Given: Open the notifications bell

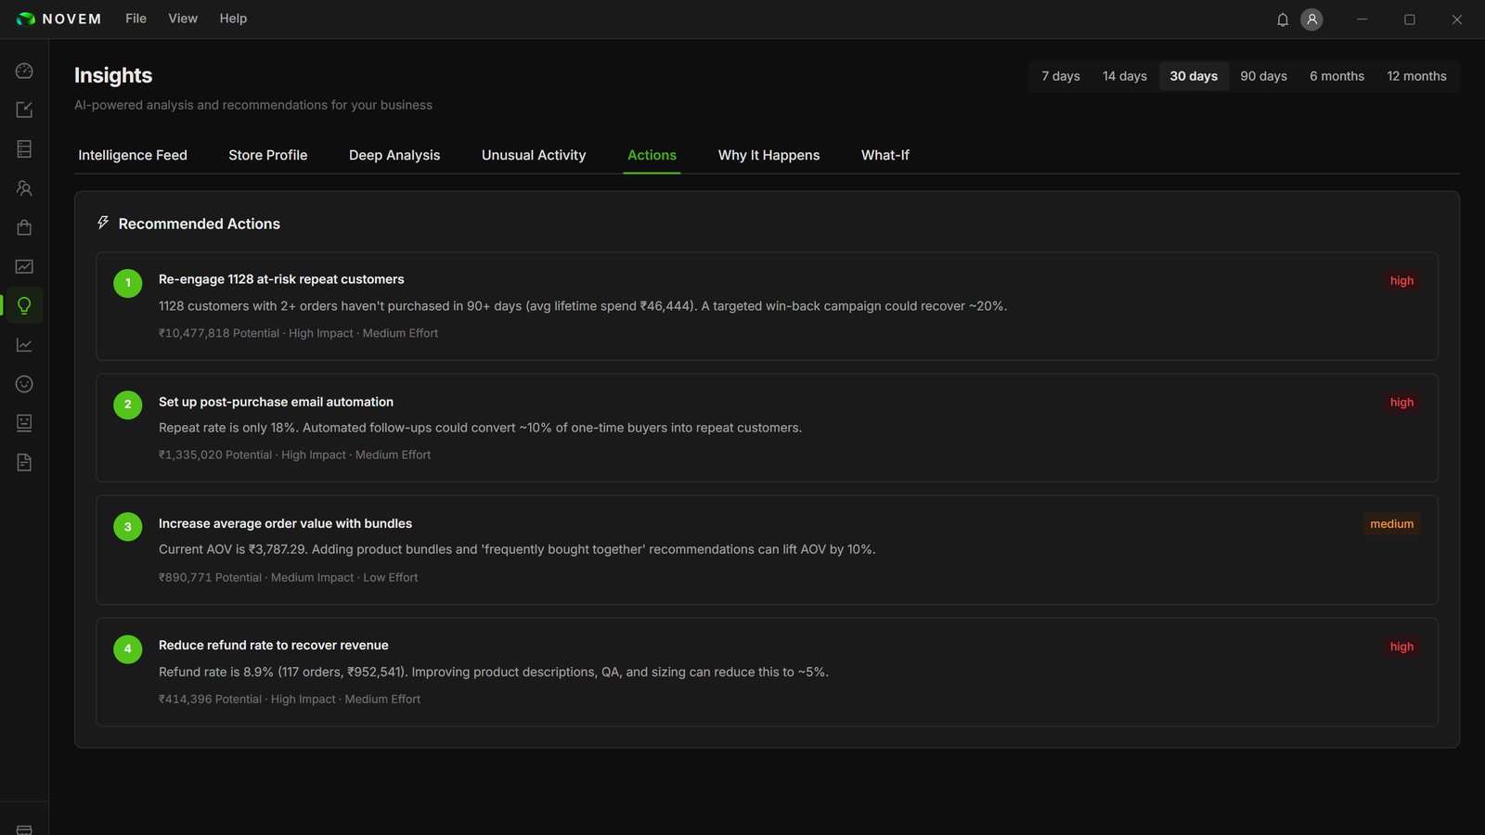Looking at the screenshot, I should click(1283, 19).
